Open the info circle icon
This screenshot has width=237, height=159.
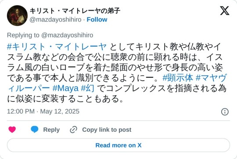coord(225,112)
